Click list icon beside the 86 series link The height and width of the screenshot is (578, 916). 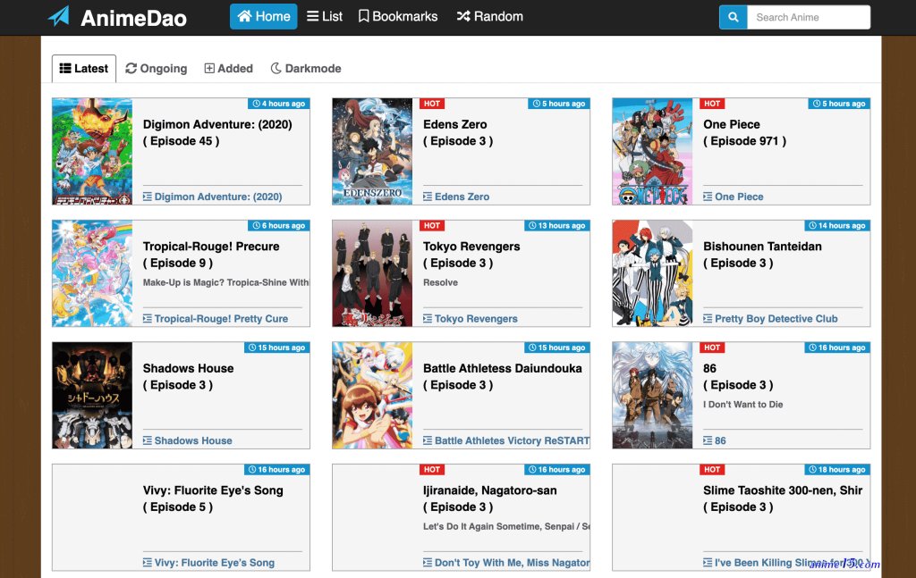point(708,440)
